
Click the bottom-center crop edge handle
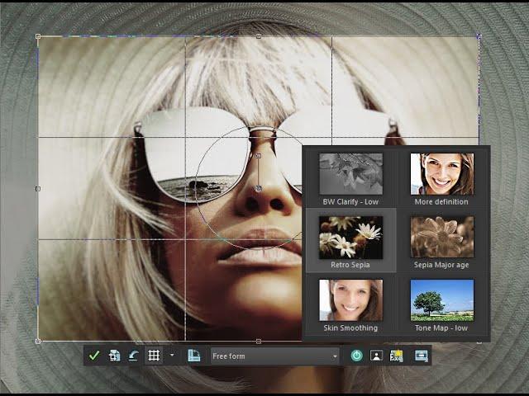coord(259,341)
